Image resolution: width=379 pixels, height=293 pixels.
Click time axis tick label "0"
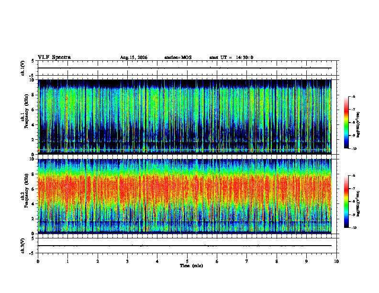(x=38, y=261)
